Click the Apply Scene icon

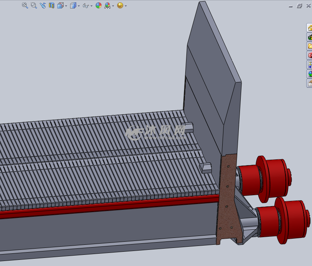[x=107, y=5]
